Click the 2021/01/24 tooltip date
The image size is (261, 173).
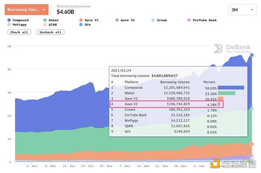pyautogui.click(x=121, y=71)
